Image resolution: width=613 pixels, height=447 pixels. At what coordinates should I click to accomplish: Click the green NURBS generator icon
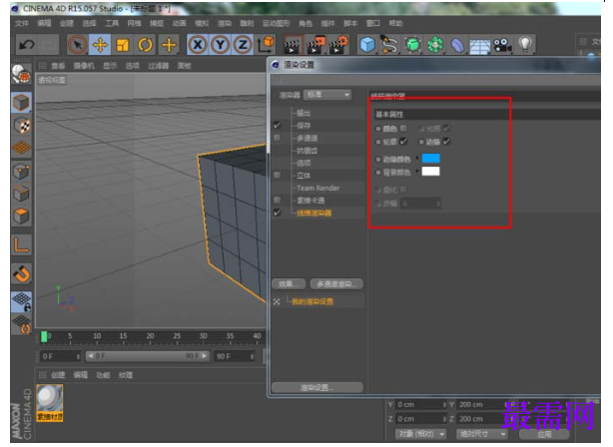point(413,45)
